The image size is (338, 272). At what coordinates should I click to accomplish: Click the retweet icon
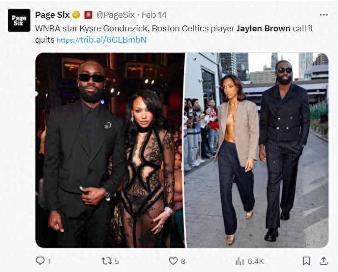(107, 261)
